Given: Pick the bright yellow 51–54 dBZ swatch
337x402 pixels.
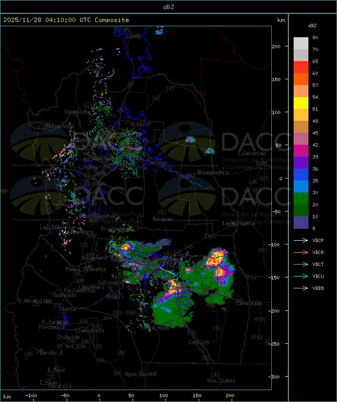Looking at the screenshot, I should pyautogui.click(x=301, y=103).
